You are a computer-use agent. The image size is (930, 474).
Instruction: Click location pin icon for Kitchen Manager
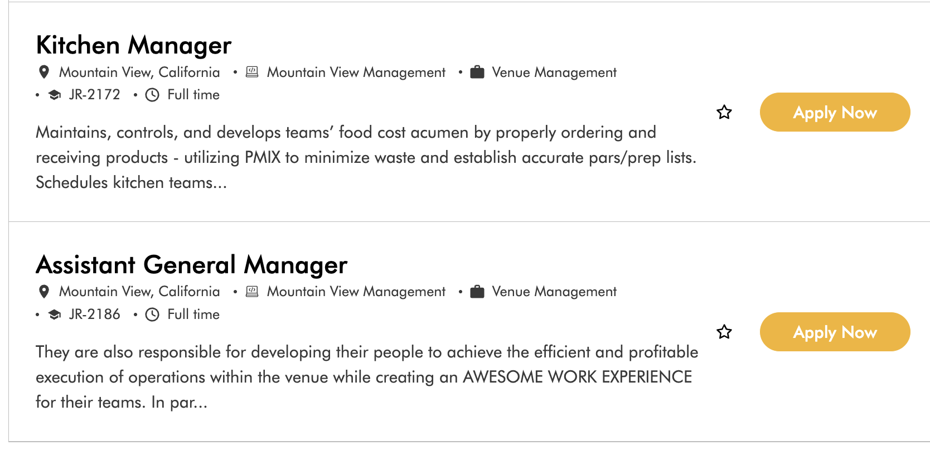(x=44, y=72)
